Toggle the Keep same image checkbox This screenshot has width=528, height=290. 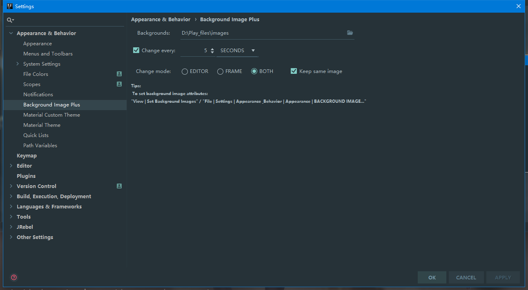(x=294, y=71)
